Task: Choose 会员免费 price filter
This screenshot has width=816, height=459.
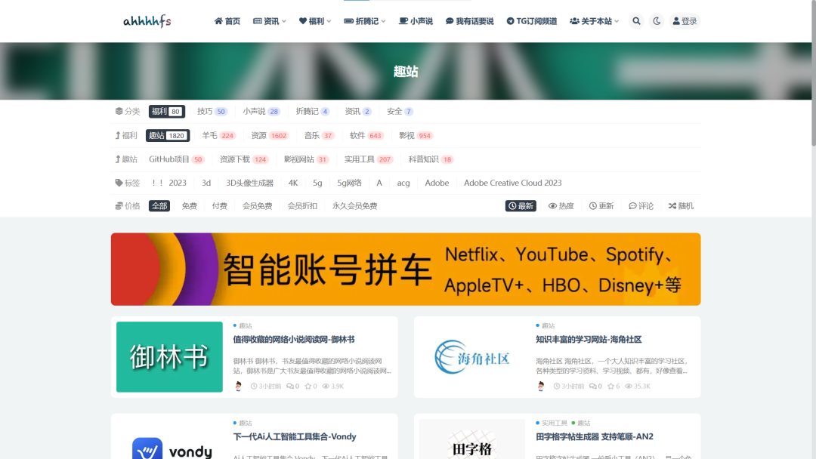Action: pos(257,206)
